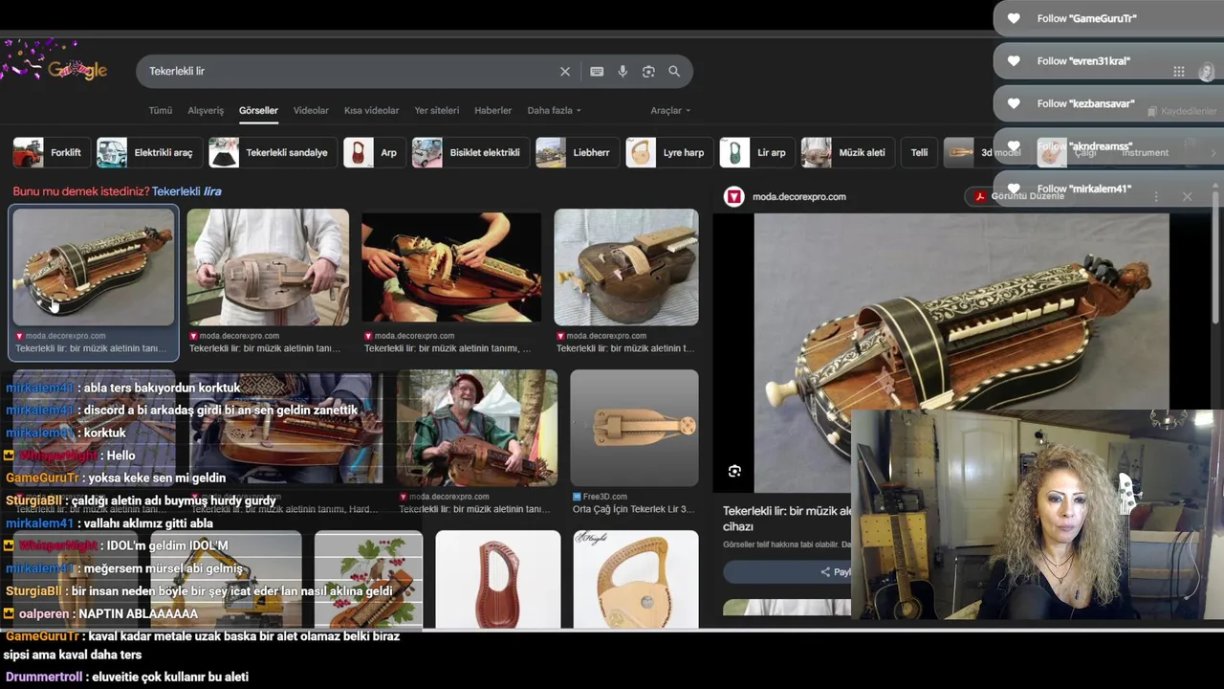Open the on-screen keyboard icon in search bar

click(597, 72)
